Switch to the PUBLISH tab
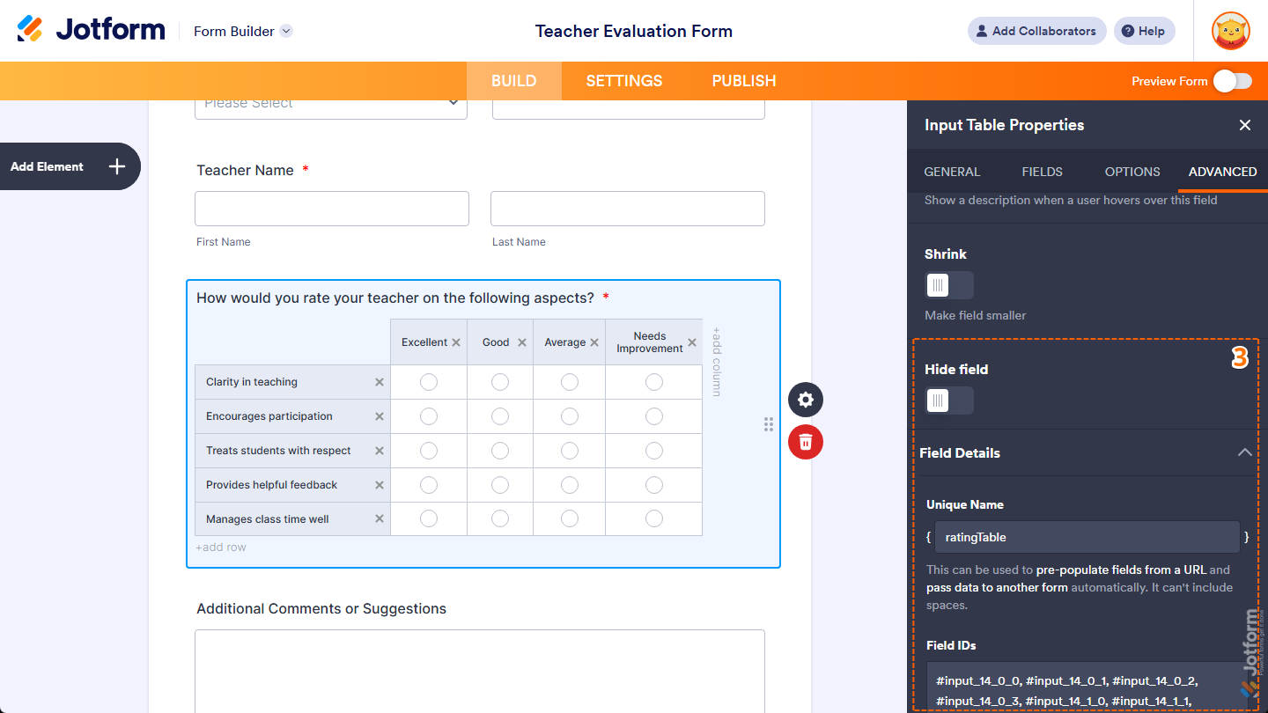1268x713 pixels. coord(744,81)
